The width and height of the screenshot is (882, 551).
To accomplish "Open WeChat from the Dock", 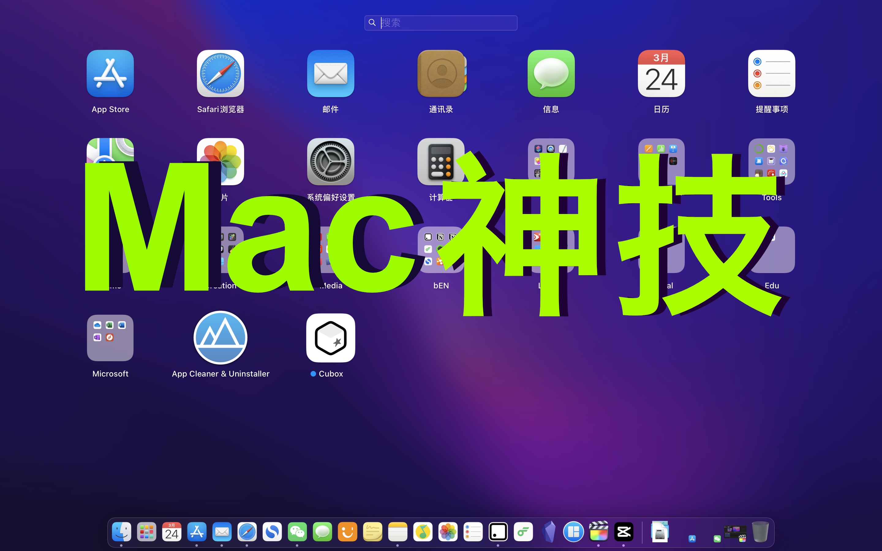I will click(x=297, y=532).
